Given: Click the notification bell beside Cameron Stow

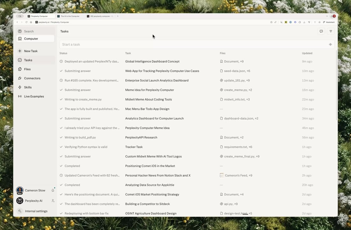Looking at the screenshot, I should point(53,190).
